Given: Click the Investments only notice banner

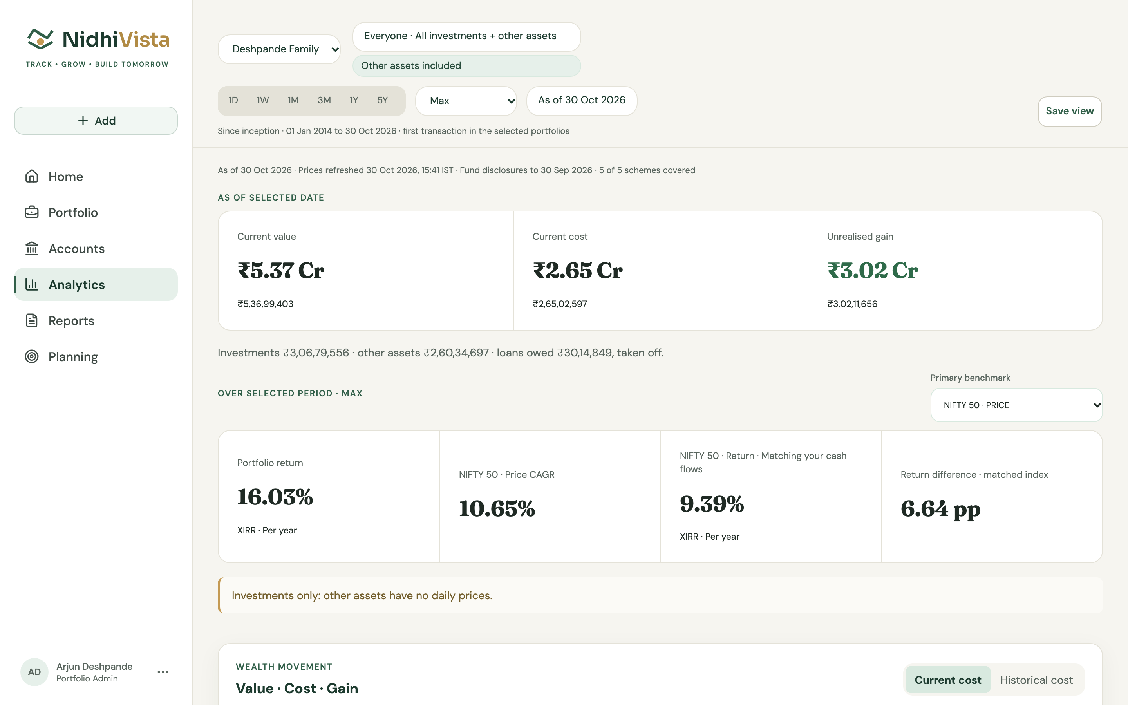Looking at the screenshot, I should pyautogui.click(x=660, y=595).
